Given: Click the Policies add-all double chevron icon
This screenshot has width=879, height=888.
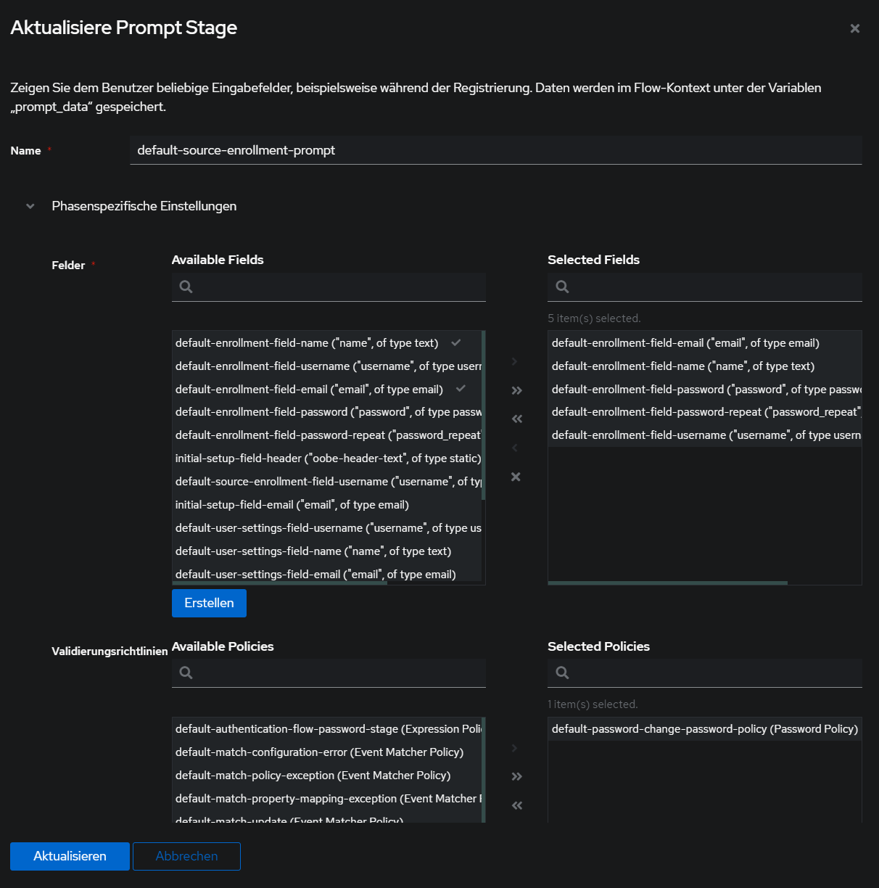Looking at the screenshot, I should click(516, 776).
